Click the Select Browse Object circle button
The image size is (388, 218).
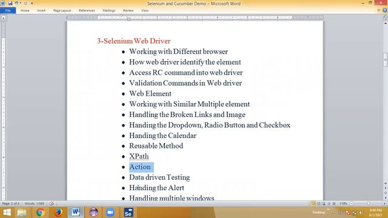click(386, 193)
